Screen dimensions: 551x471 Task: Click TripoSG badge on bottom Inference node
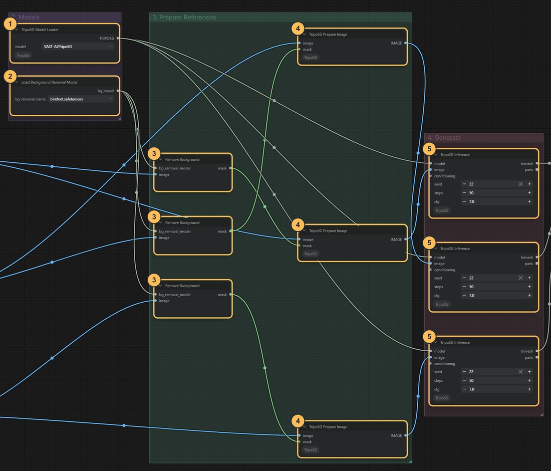(442, 398)
